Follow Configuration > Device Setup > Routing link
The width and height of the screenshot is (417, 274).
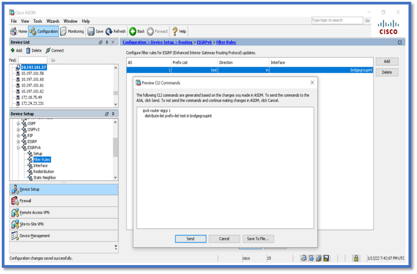coord(157,42)
